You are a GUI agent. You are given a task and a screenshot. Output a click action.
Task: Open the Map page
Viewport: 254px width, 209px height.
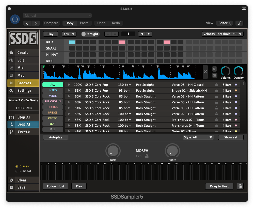[x=23, y=75]
